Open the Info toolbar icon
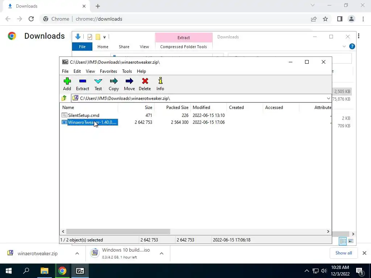Screen dimensions: 371x278 160,84
